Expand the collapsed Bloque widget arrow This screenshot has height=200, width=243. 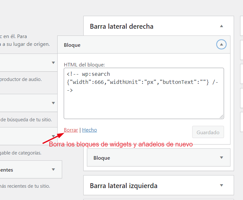tap(221, 158)
